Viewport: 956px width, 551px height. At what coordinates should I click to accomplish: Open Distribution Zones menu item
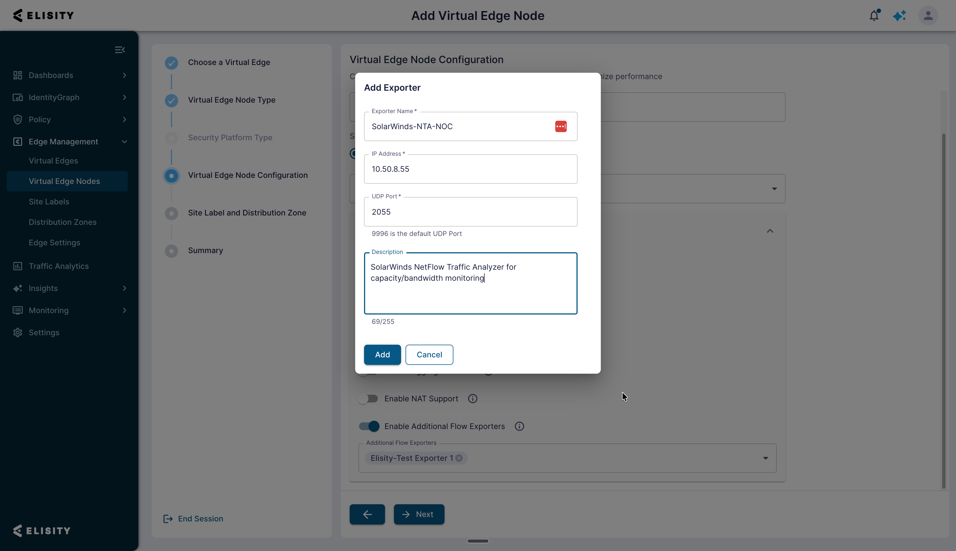[63, 222]
